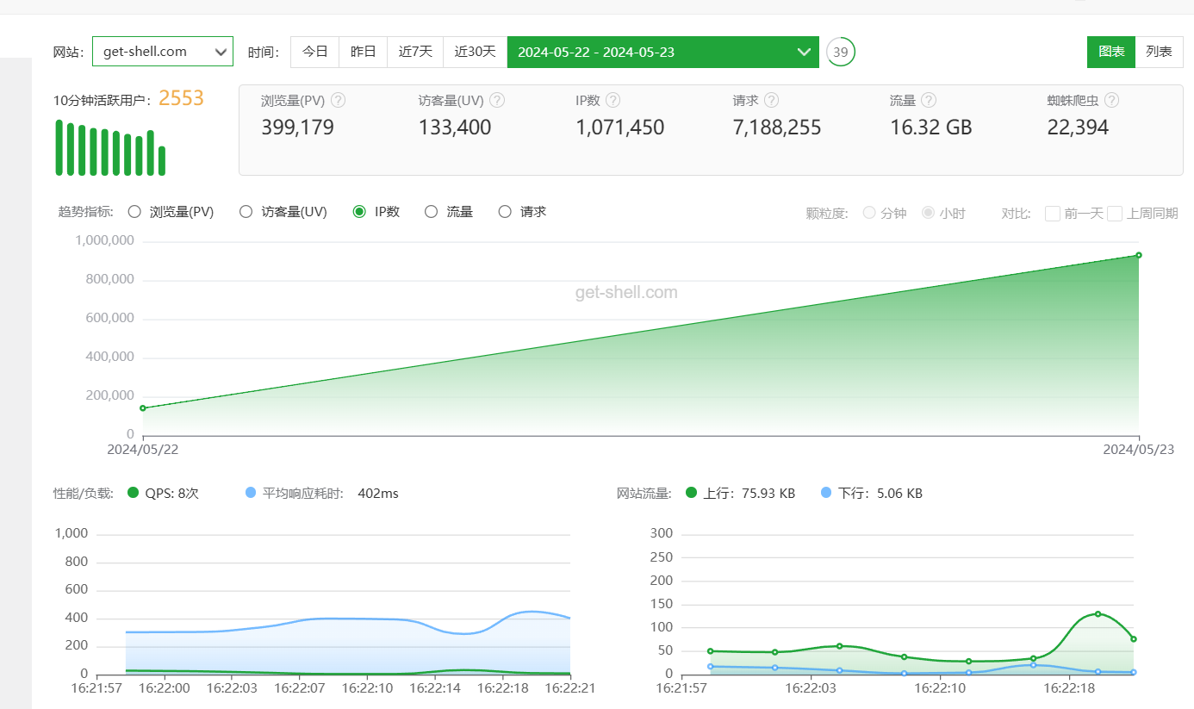Screen dimensions: 1194x709
Task: Click the help icon next to 访客量(UV)
Action: tap(497, 100)
